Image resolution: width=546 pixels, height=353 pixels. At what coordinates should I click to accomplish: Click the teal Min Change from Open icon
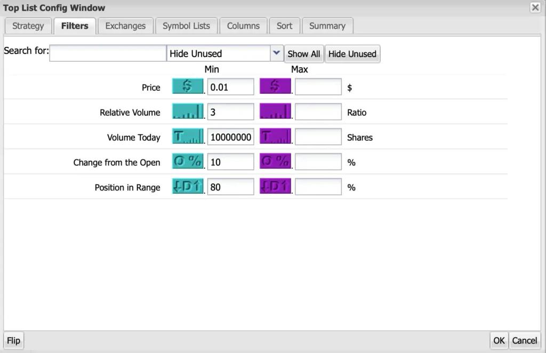[x=188, y=162]
